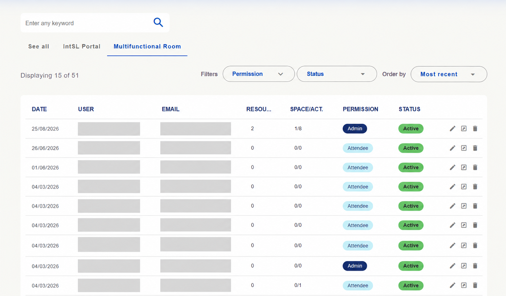Edit the 26/06/2026 user row
The image size is (506, 296).
coord(452,148)
